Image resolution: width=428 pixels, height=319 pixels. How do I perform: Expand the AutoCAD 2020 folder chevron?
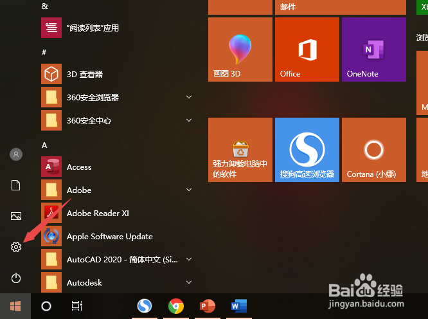click(x=189, y=259)
